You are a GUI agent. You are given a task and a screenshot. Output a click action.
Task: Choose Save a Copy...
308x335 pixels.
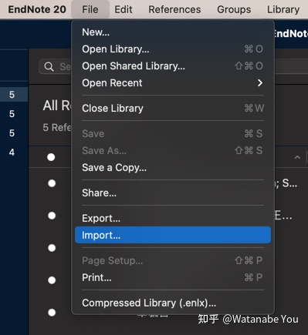coord(173,168)
